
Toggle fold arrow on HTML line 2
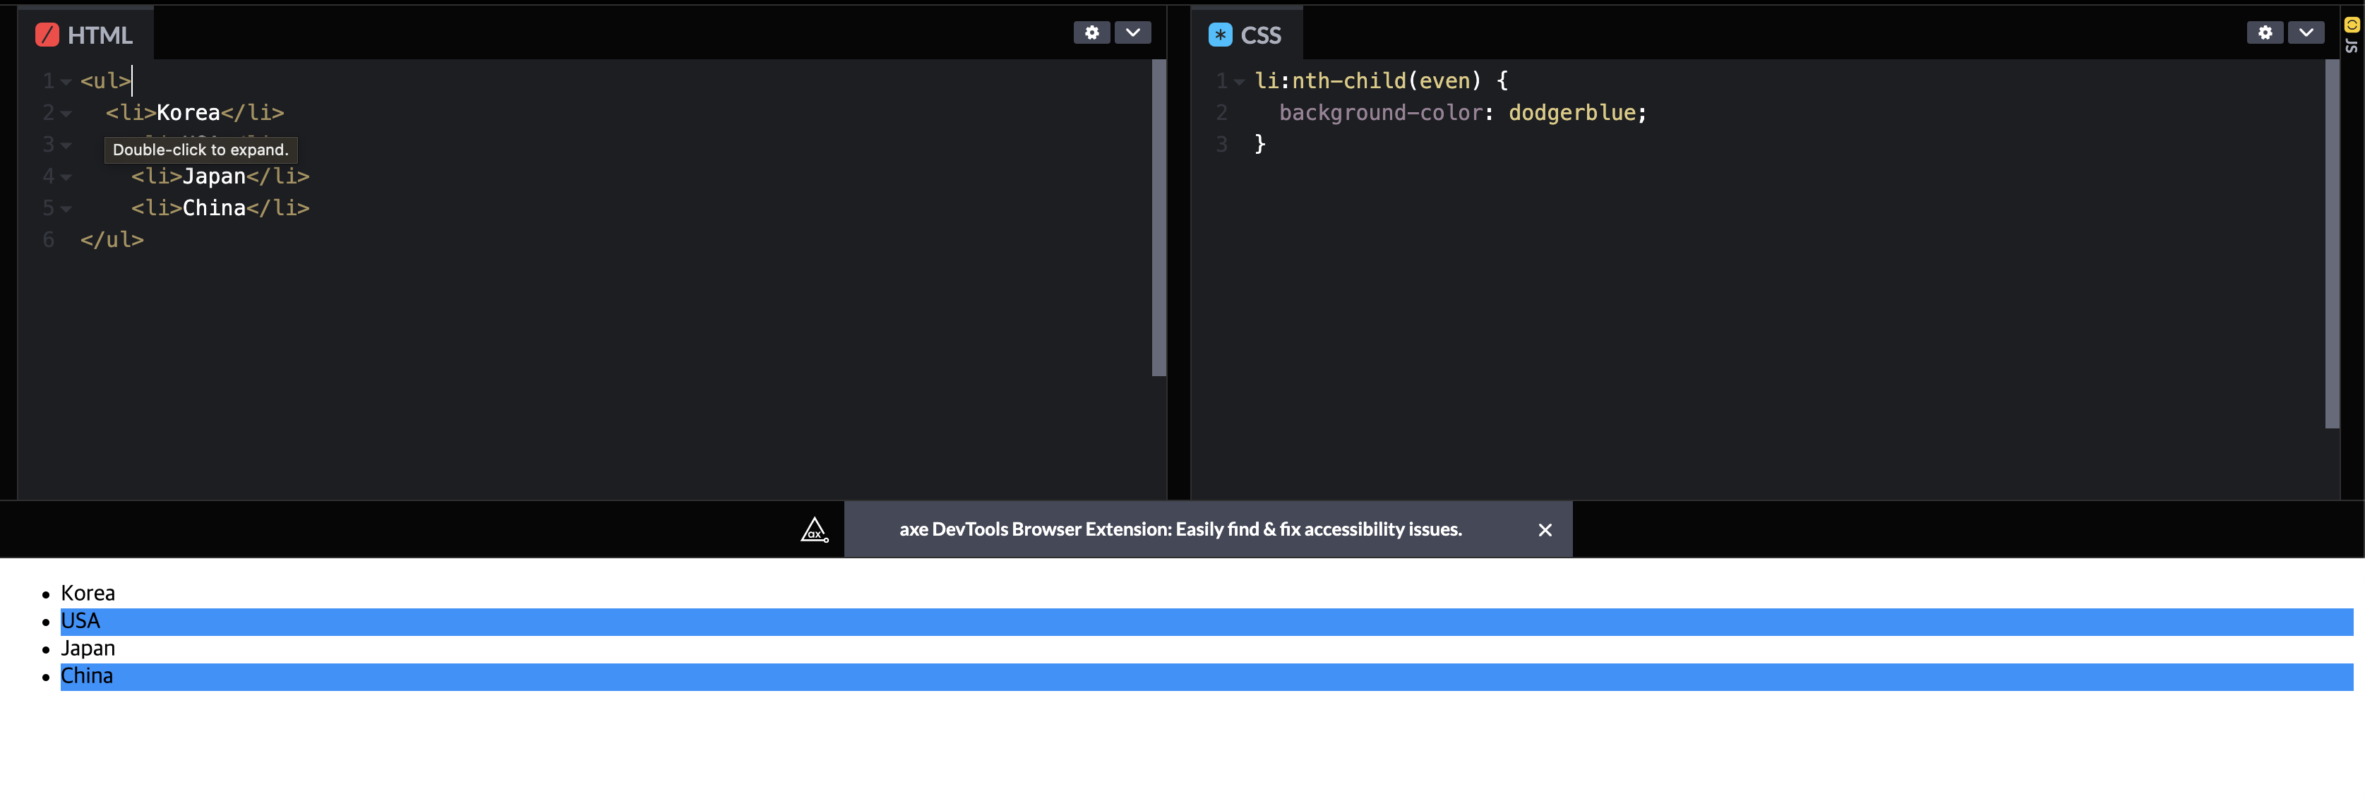pos(66,114)
